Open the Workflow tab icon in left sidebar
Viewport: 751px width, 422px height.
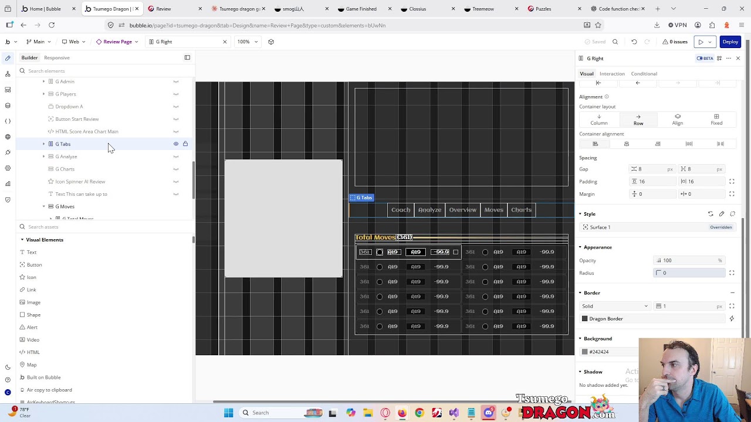click(x=8, y=74)
